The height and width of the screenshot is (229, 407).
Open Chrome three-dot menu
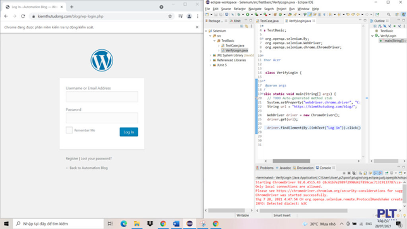198,16
